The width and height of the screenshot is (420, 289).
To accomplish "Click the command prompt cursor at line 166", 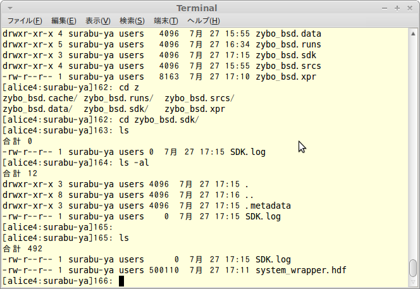I will (x=121, y=281).
